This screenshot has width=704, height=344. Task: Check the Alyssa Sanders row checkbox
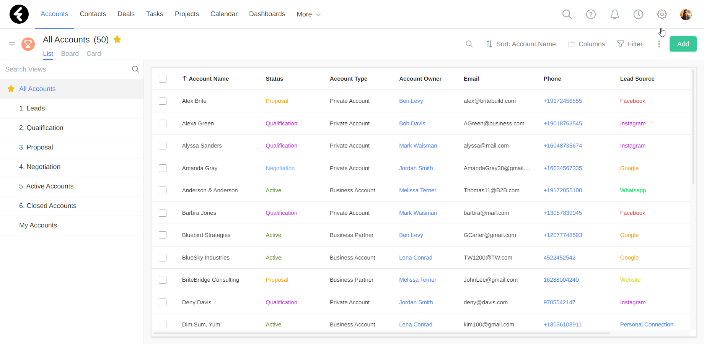click(x=163, y=146)
